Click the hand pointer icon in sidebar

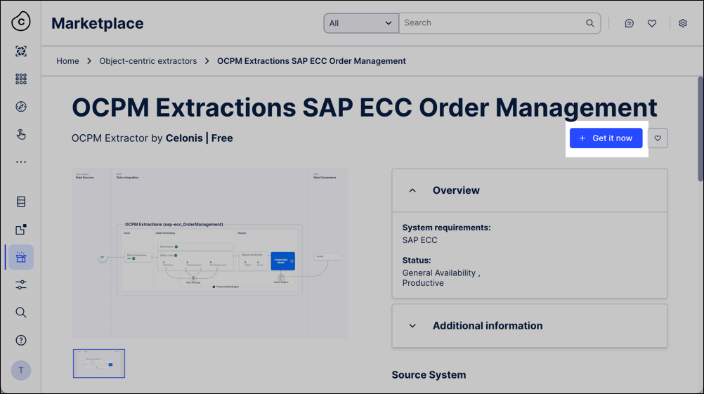[21, 135]
